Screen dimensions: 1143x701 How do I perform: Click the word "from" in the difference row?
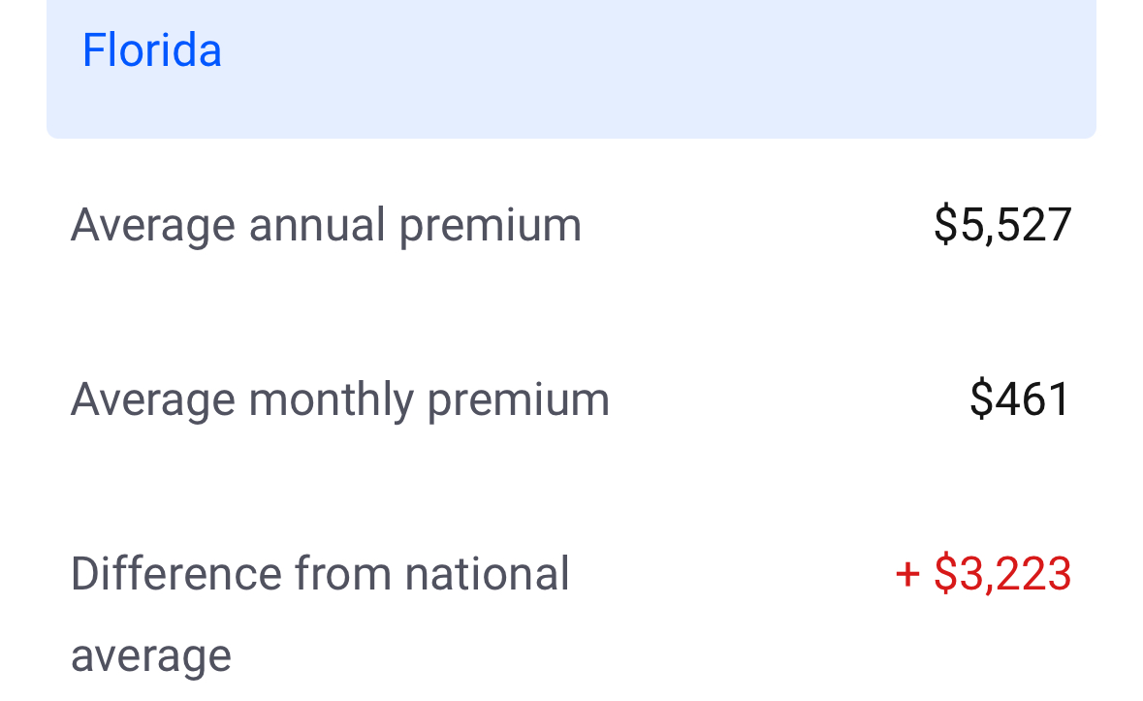point(341,574)
